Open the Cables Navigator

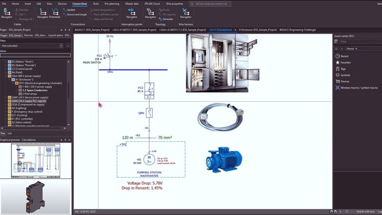pos(7,13)
